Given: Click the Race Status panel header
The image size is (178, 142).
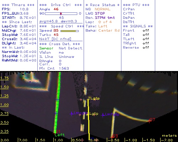Looking at the screenshot, I should [103, 5].
